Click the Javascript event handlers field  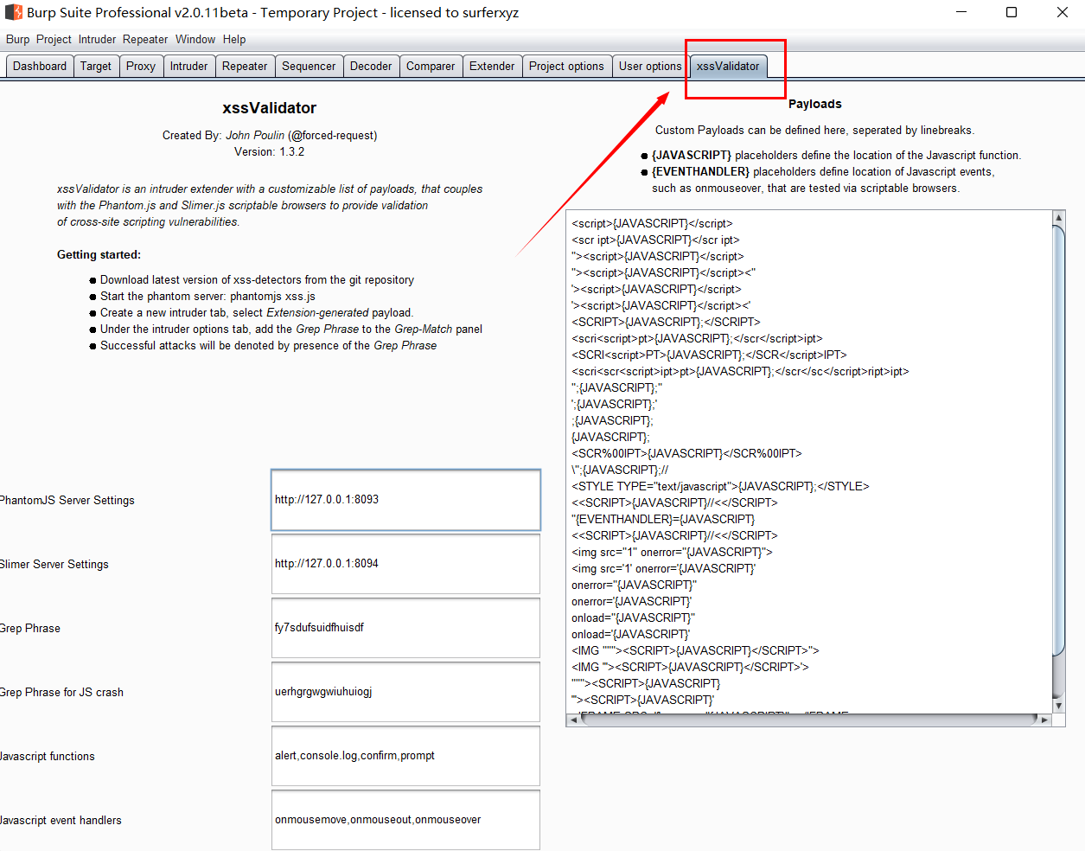tap(405, 820)
